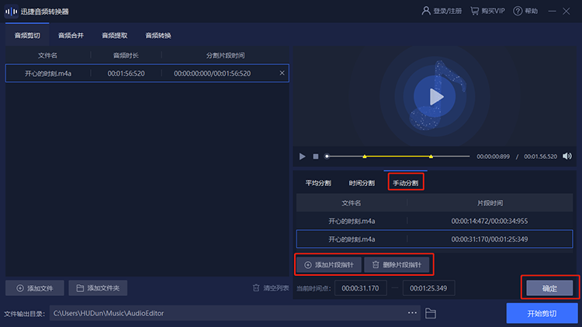Viewport: 582px width, 327px height.
Task: Open the three-dots browse path button
Action: [x=412, y=313]
